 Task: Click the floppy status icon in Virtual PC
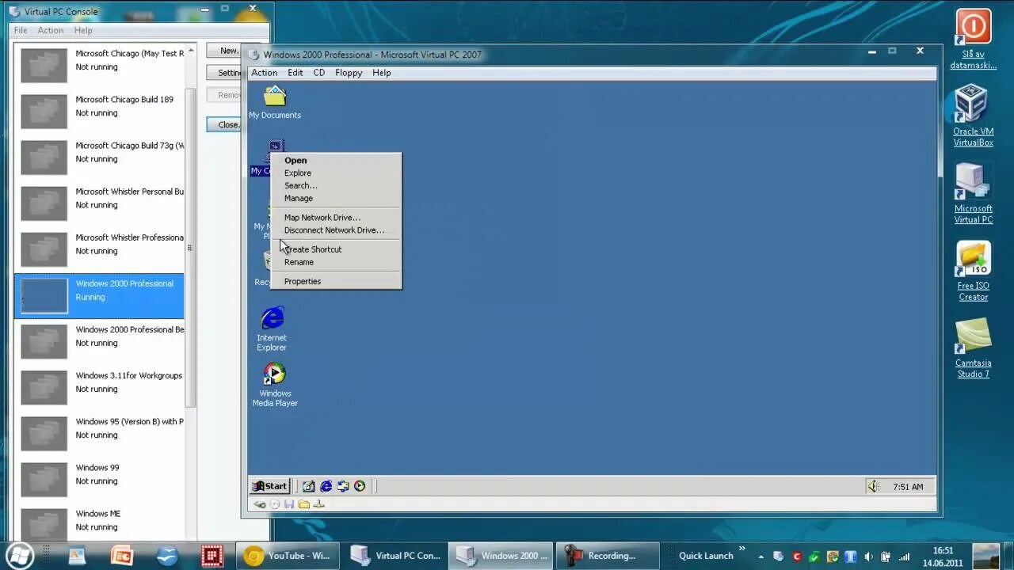click(289, 504)
